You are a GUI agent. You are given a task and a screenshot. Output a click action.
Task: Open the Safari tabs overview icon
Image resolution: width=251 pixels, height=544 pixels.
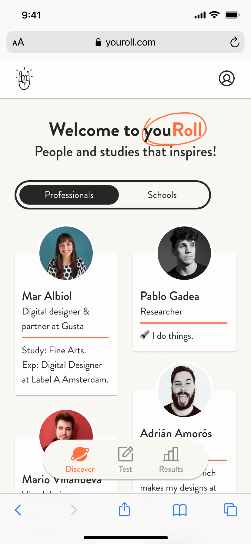(x=230, y=510)
